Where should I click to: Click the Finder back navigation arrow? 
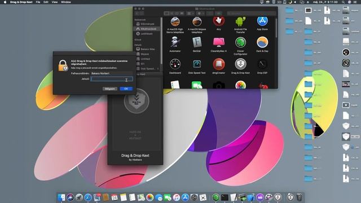138,14
